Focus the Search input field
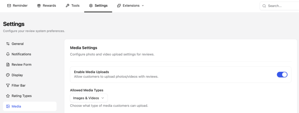299x113 pixels. 279,6
